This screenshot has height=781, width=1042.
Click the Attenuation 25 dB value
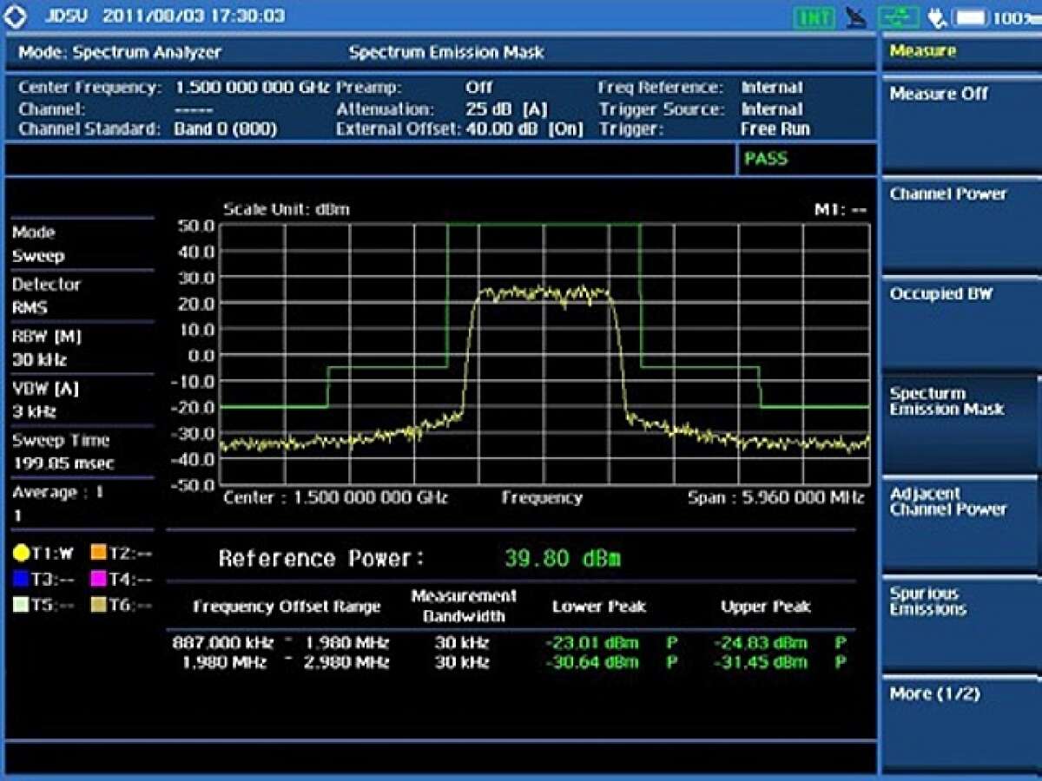507,109
